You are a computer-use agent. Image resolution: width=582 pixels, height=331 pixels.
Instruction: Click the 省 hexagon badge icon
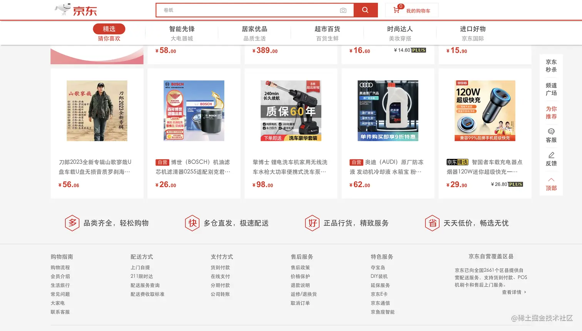click(432, 223)
